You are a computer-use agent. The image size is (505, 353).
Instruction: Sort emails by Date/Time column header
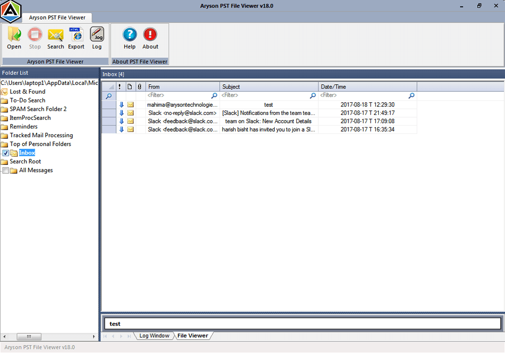point(368,86)
